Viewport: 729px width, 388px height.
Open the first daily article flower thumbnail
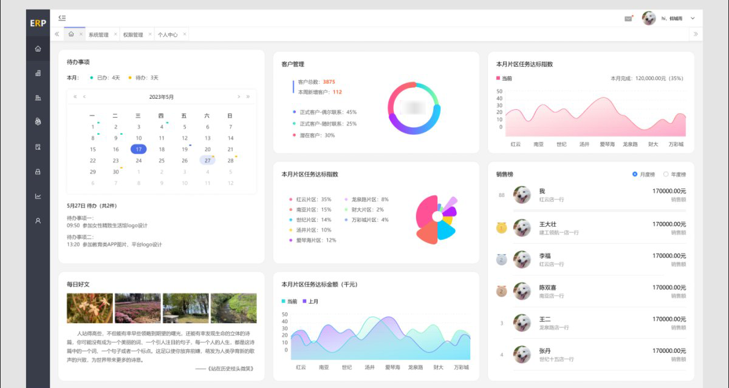[x=90, y=309]
